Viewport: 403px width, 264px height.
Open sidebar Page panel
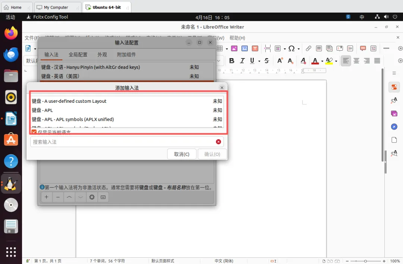394,140
